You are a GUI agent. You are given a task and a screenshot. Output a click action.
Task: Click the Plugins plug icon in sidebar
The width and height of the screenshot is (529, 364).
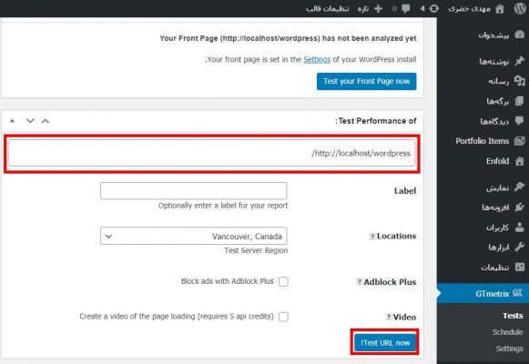[520, 207]
